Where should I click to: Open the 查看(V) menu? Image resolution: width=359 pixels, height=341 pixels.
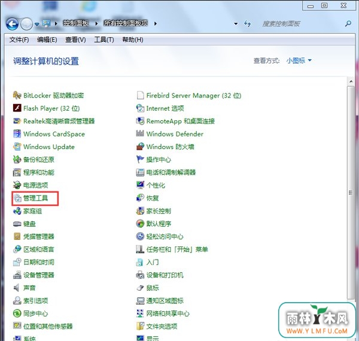(75, 40)
